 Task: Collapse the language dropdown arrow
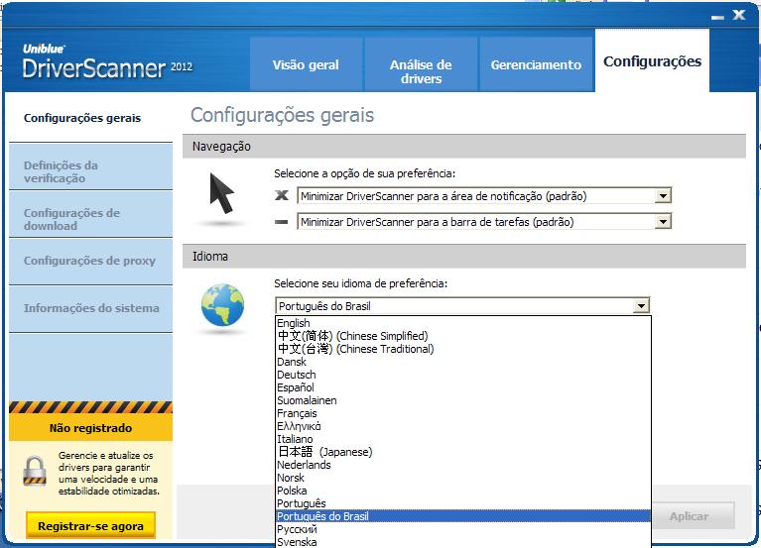(641, 306)
